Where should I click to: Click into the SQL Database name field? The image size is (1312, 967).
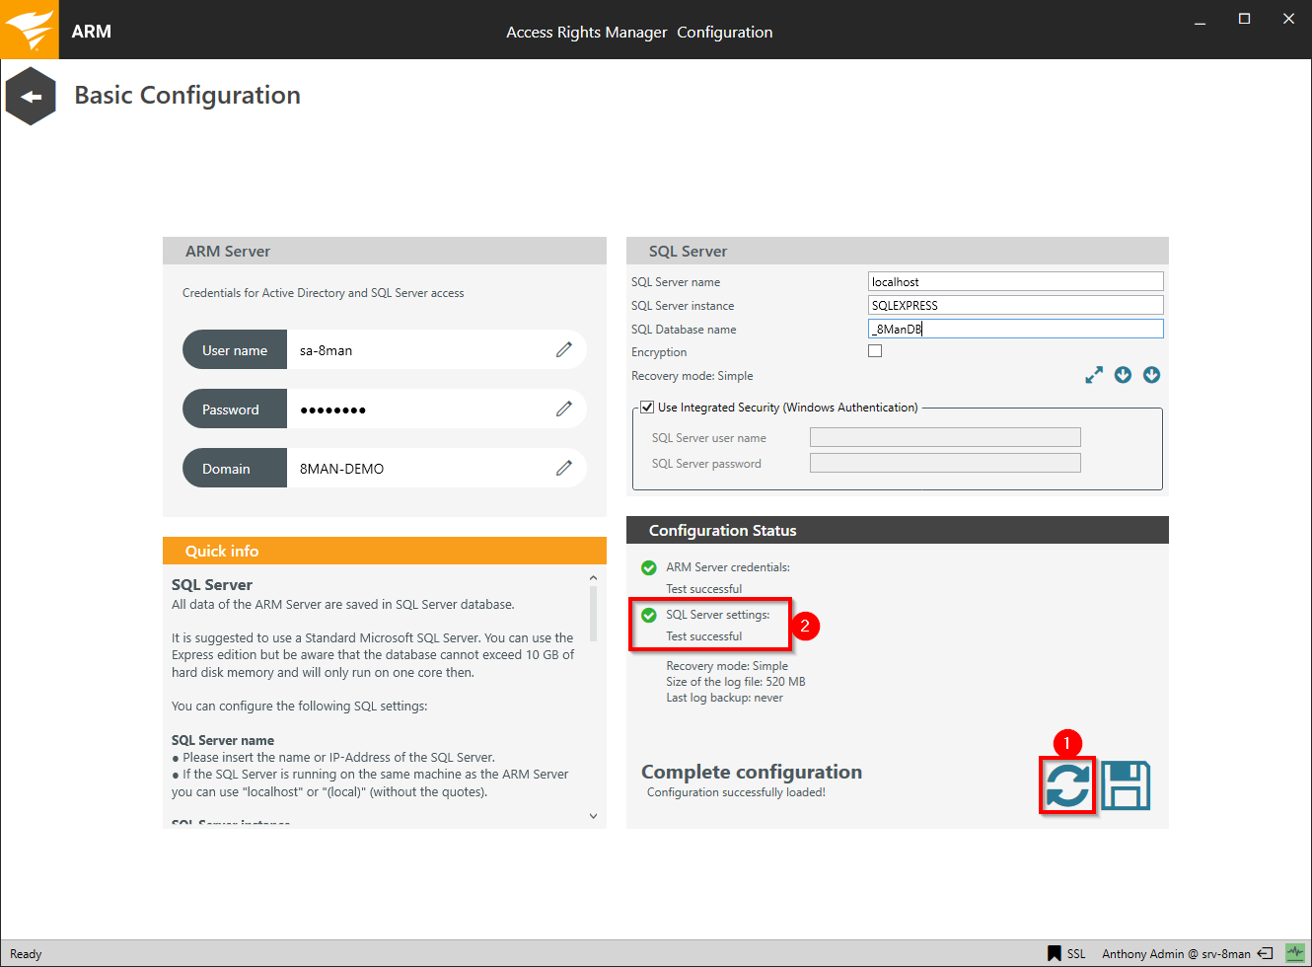click(x=1015, y=329)
